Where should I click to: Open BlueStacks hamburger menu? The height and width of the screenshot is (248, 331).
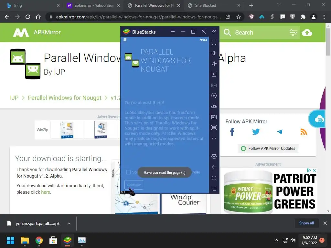tap(173, 32)
